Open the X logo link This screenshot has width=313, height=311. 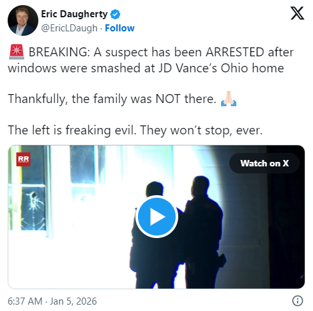(x=297, y=13)
